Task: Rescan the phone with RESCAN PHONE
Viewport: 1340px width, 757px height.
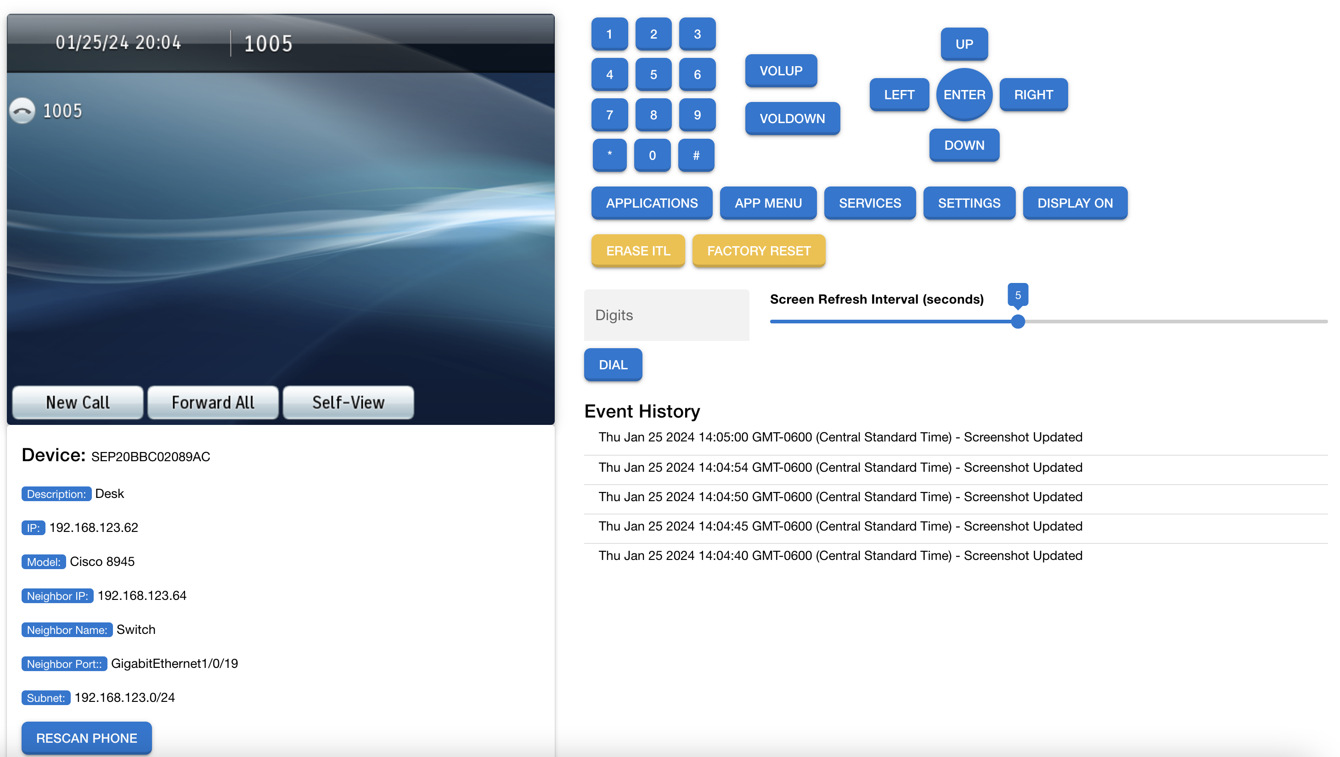Action: pos(86,737)
